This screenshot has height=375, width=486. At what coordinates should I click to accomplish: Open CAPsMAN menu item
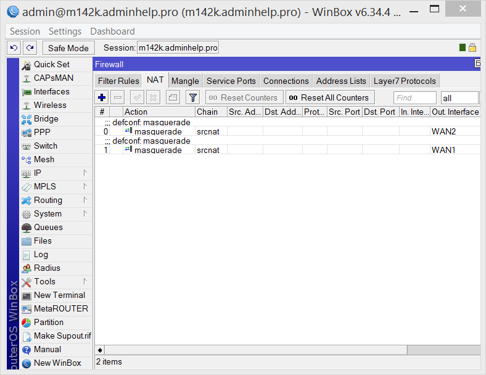56,78
